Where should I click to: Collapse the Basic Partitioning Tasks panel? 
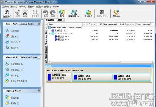(39, 24)
